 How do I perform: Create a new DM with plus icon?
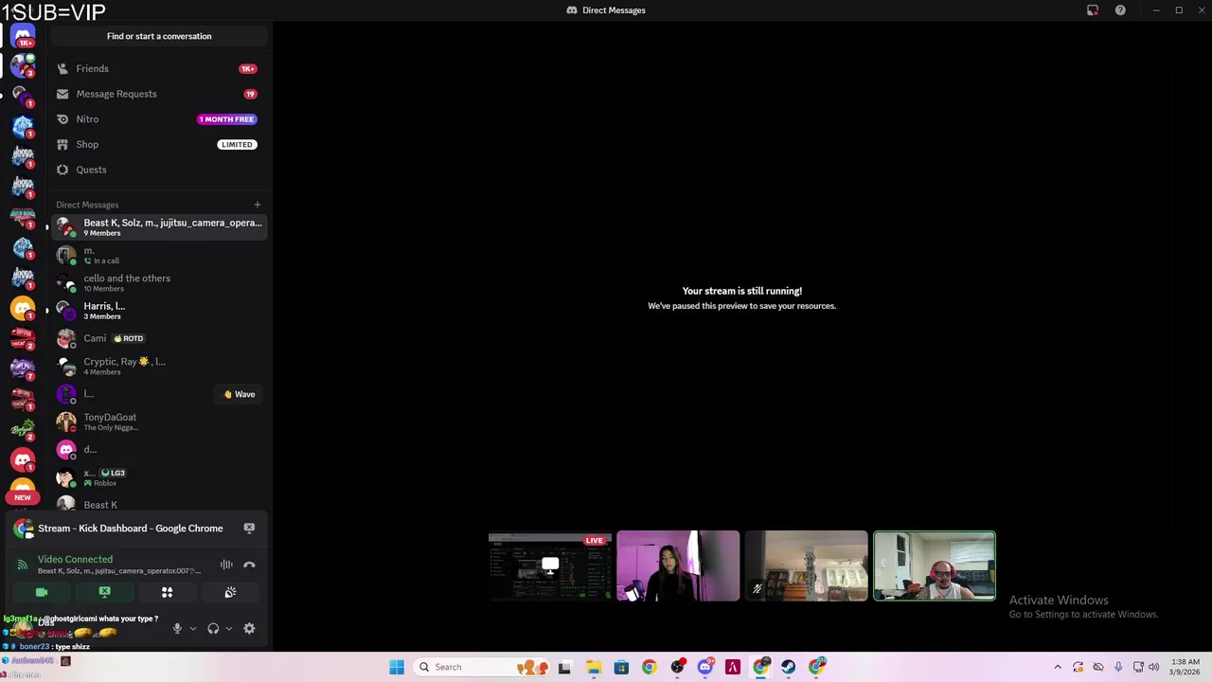coord(257,205)
